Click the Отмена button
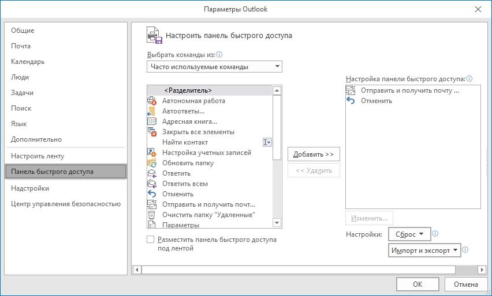This screenshot has width=492, height=296. point(466,284)
